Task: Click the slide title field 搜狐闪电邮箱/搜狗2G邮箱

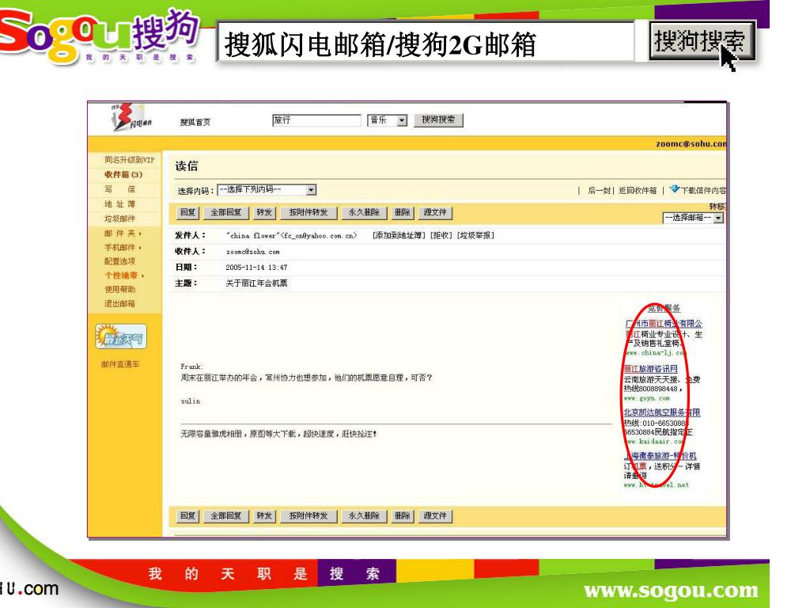Action: click(x=426, y=43)
